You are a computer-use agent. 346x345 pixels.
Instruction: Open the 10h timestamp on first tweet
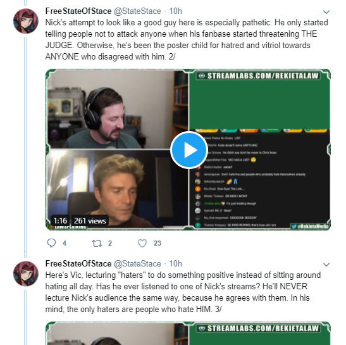point(175,11)
